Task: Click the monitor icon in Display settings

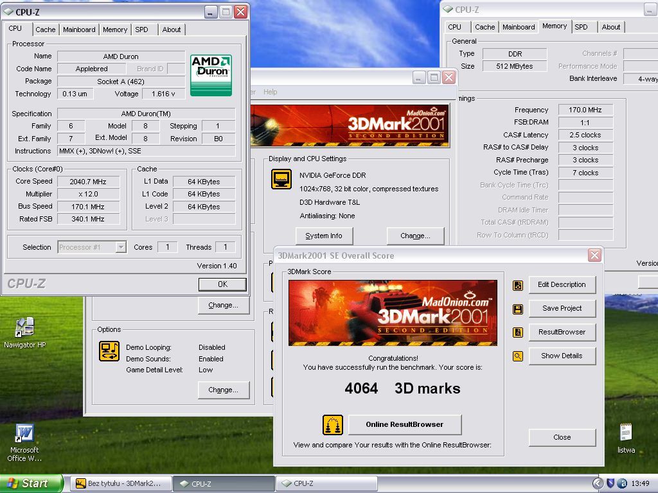Action: tap(281, 180)
